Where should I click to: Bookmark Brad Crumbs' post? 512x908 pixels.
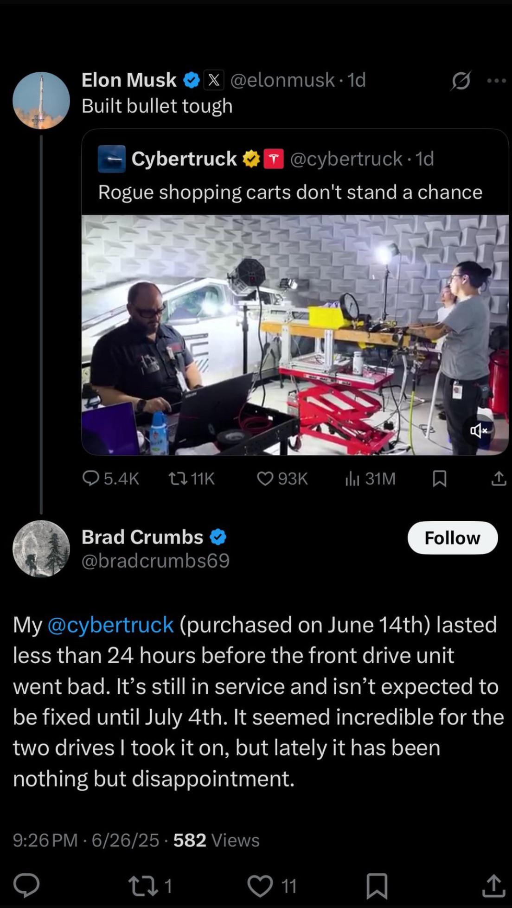(x=377, y=886)
